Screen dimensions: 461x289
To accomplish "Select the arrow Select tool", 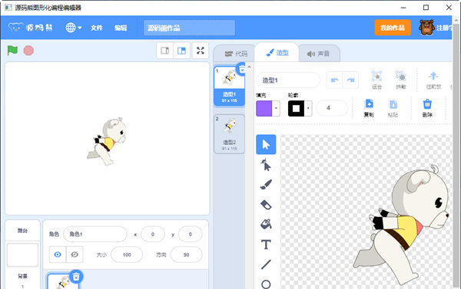I will pyautogui.click(x=266, y=145).
